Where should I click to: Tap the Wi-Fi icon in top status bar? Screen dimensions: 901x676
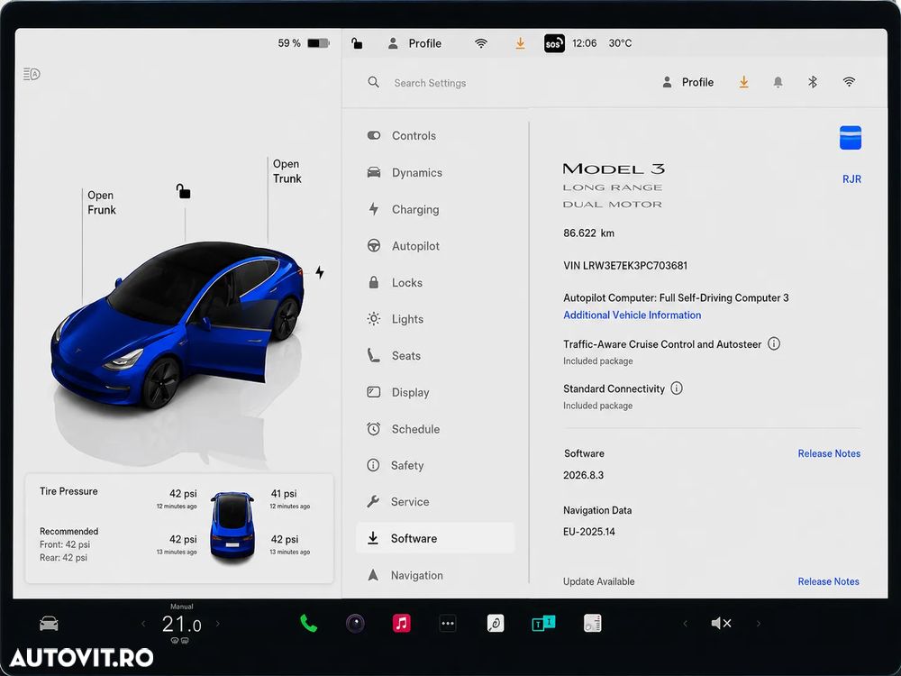[481, 43]
